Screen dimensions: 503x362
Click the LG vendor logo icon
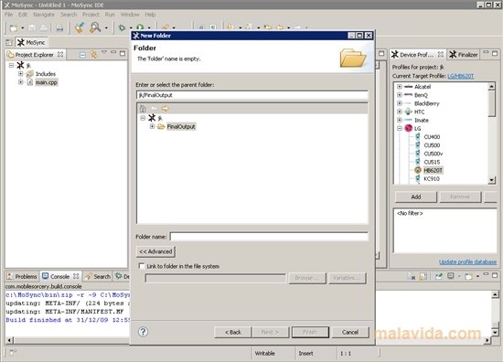[409, 128]
